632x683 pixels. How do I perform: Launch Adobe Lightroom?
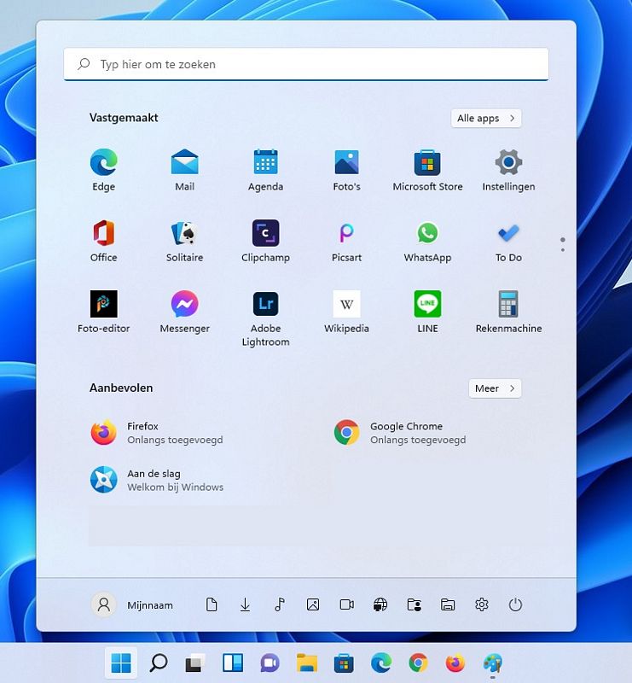(265, 318)
